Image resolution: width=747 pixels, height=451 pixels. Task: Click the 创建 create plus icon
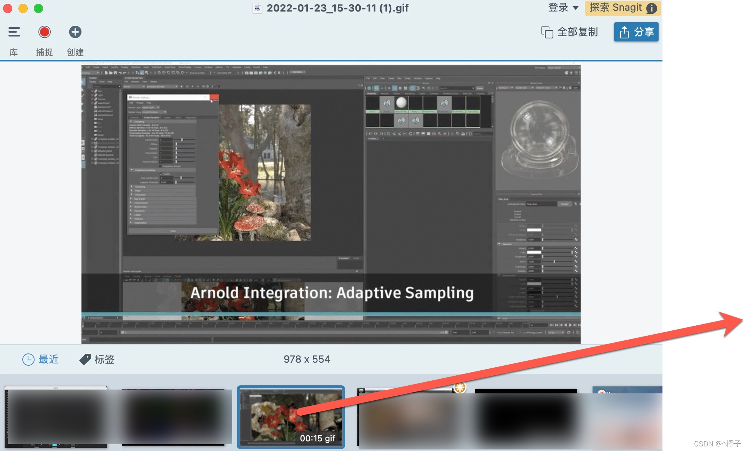click(75, 32)
